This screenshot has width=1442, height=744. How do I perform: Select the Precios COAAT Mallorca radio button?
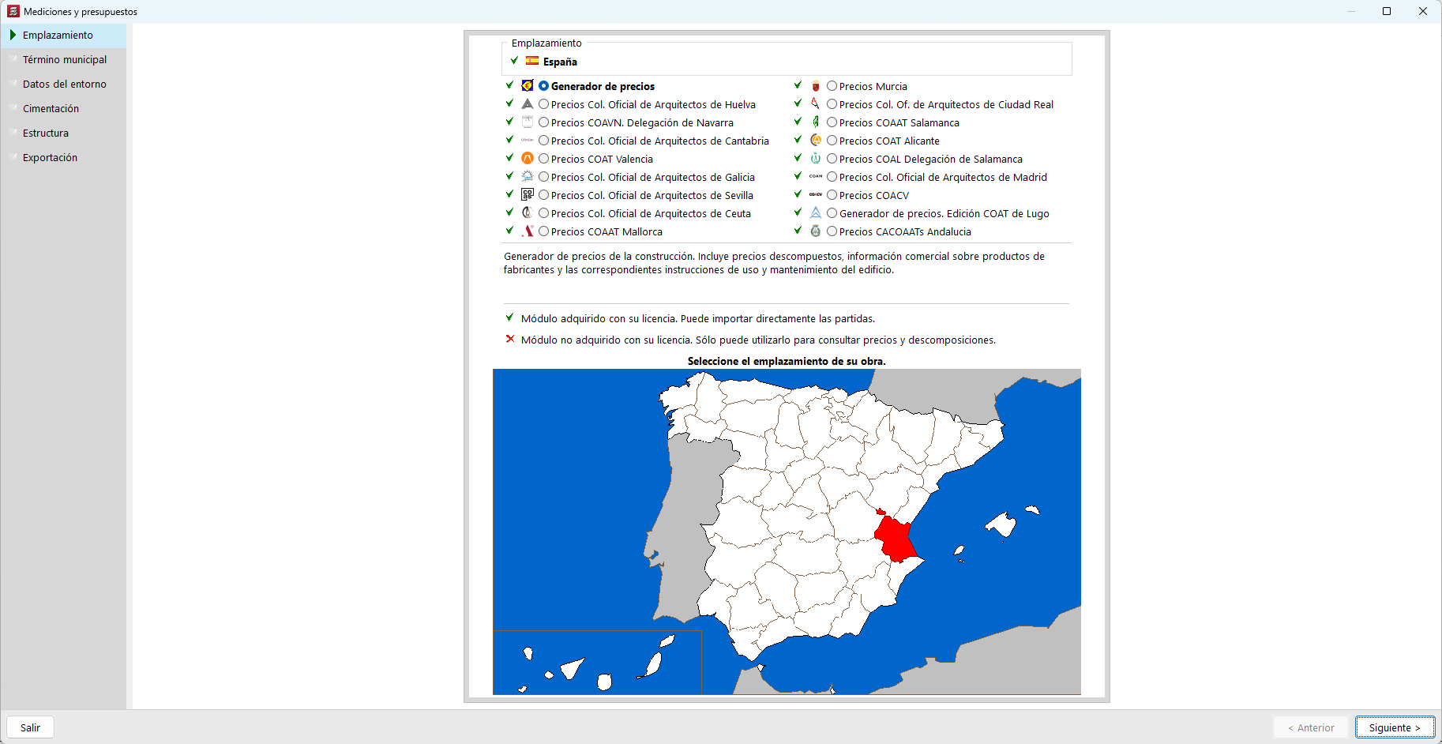[543, 231]
